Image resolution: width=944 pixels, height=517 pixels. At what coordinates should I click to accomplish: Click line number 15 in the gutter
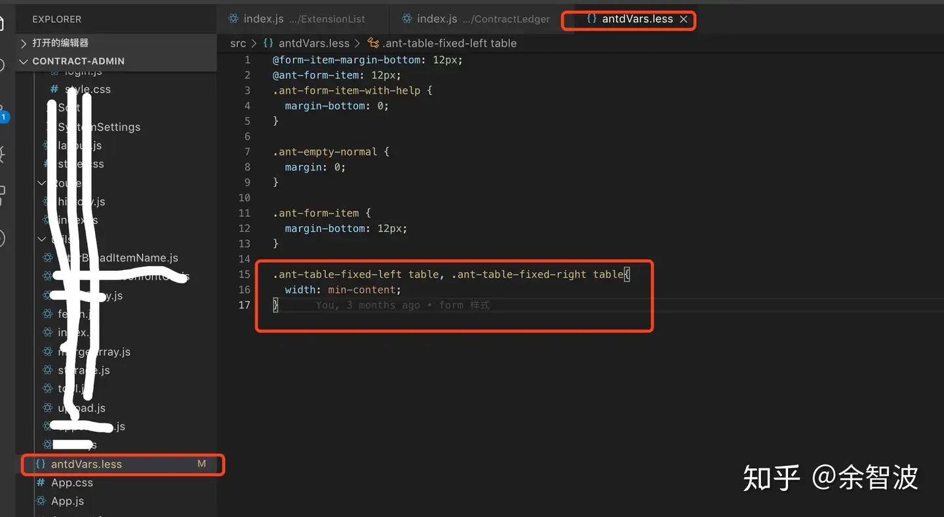[x=245, y=274]
